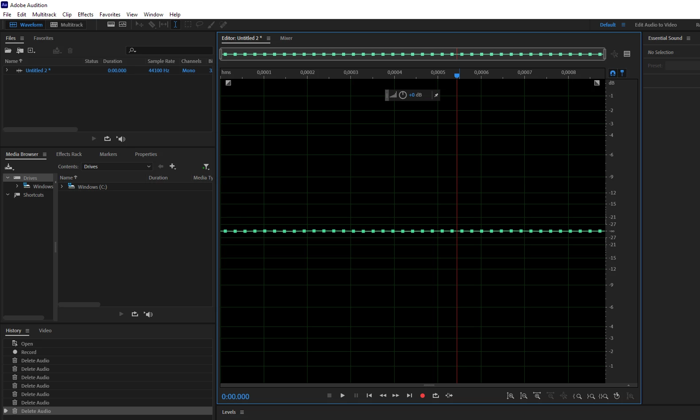Click the Media Browser filter funnel icon

tap(206, 167)
